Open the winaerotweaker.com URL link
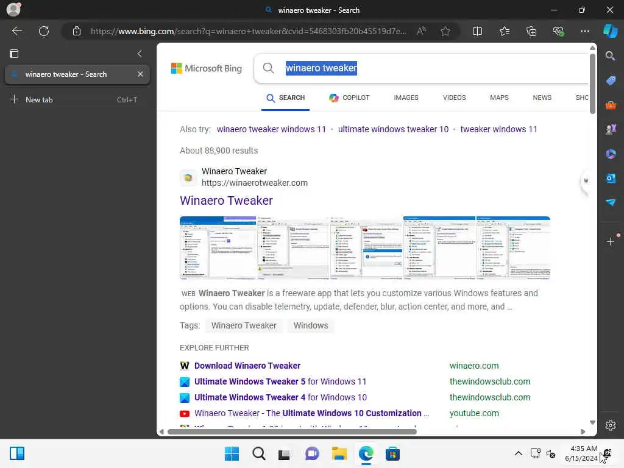Screen dimensions: 624x468 click(x=255, y=183)
